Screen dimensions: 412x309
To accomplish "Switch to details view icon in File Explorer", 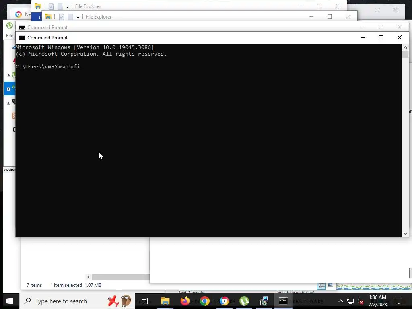I will click(321, 285).
